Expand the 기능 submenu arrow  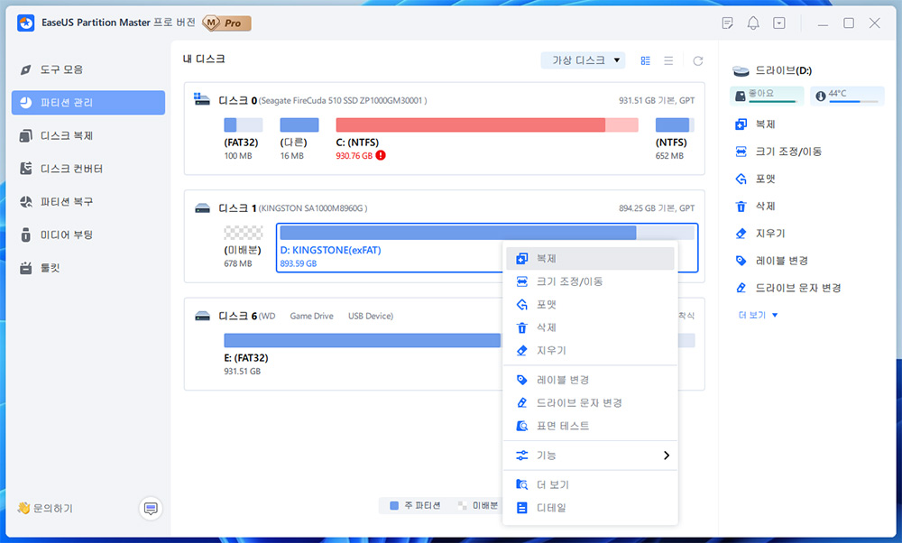667,456
